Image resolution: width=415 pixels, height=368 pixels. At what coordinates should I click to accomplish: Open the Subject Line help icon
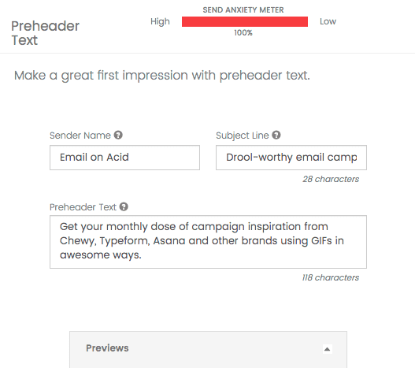276,135
